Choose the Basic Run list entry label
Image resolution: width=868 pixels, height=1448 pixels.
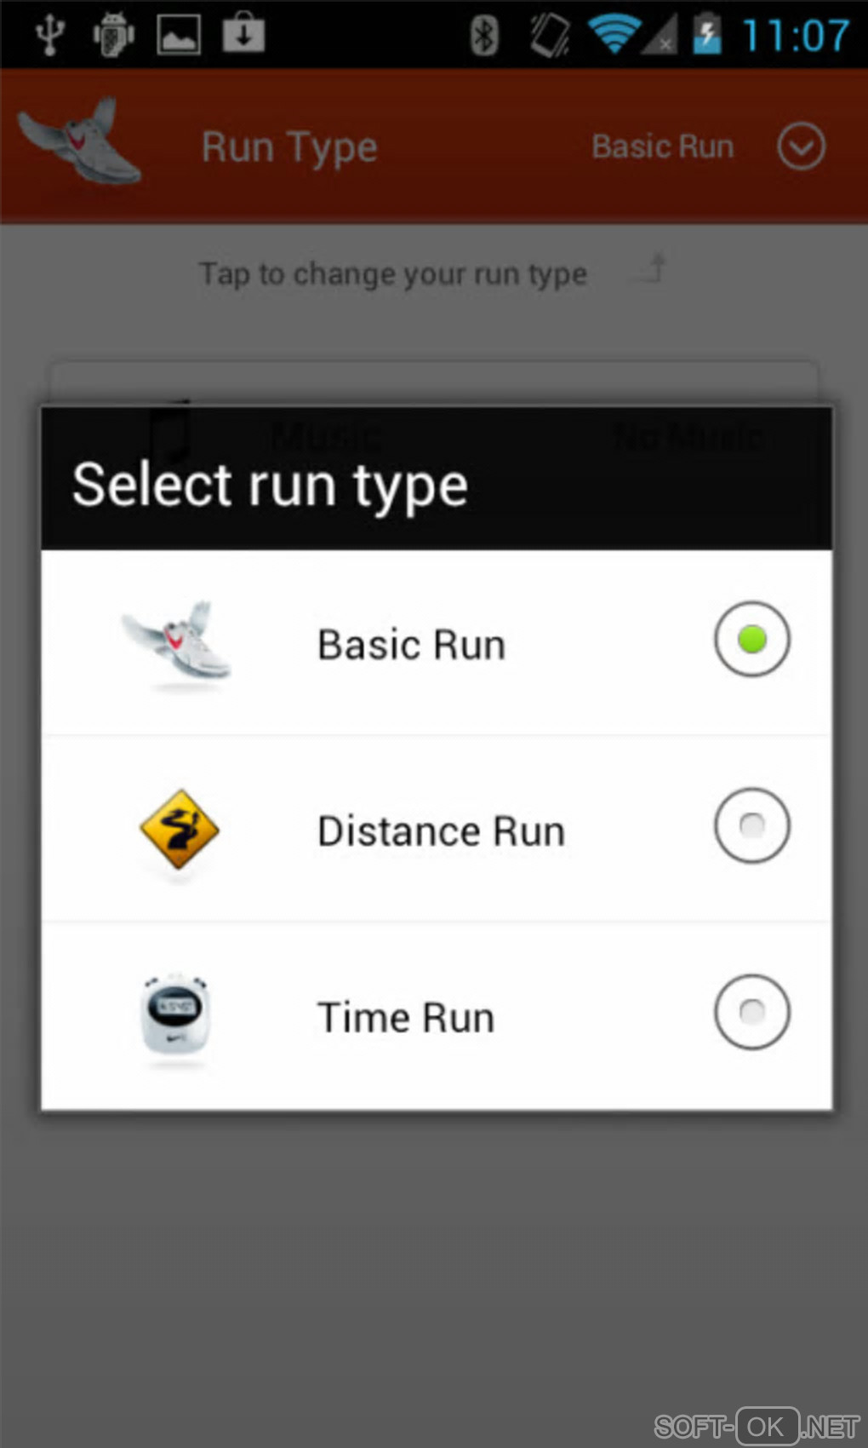point(411,645)
